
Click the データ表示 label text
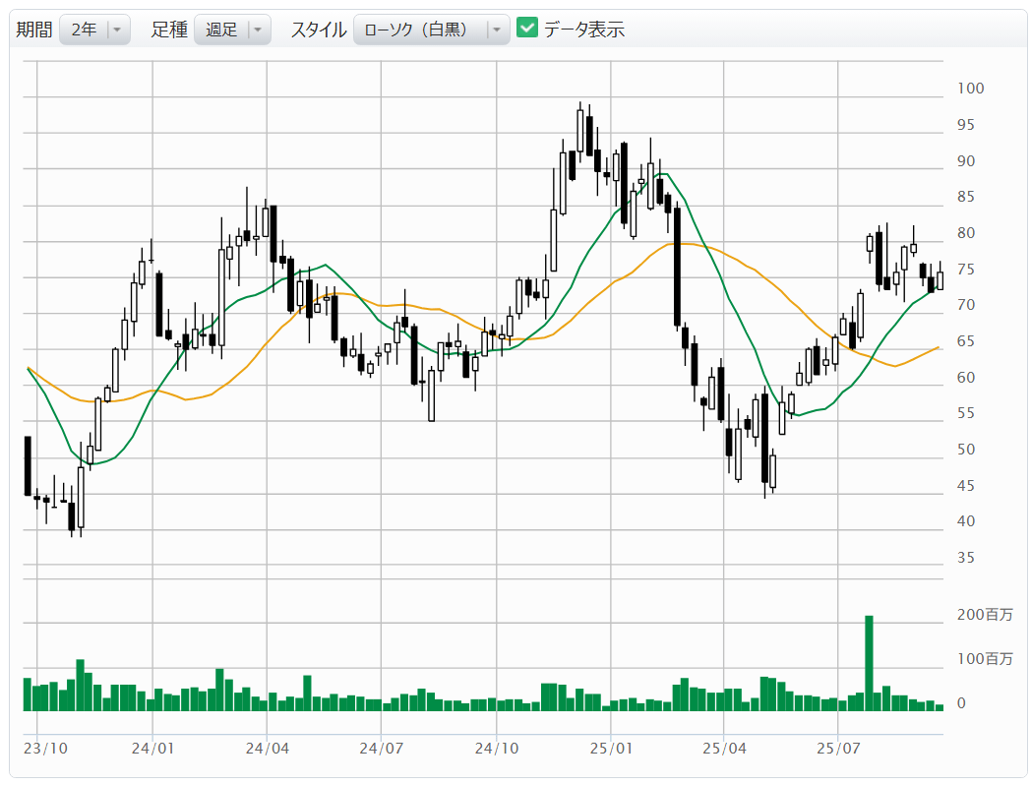point(584,30)
